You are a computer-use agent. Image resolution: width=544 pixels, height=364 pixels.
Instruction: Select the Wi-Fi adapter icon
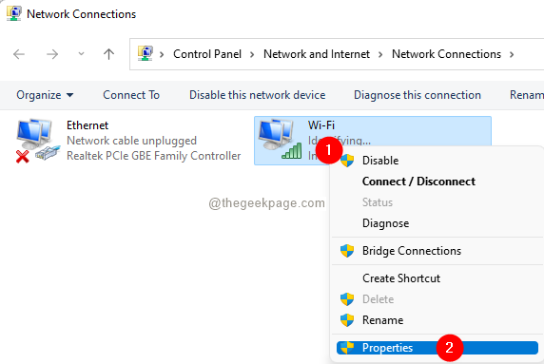[280, 140]
